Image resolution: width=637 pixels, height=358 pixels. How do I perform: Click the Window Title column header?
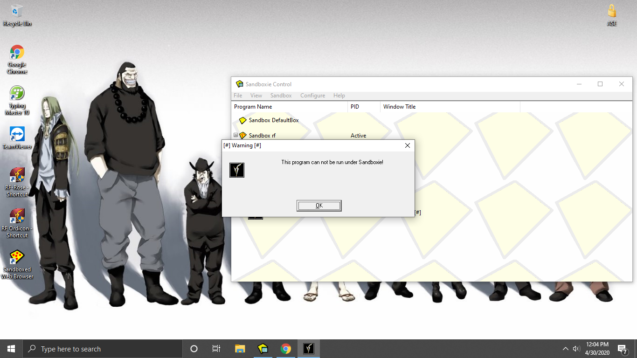(450, 107)
